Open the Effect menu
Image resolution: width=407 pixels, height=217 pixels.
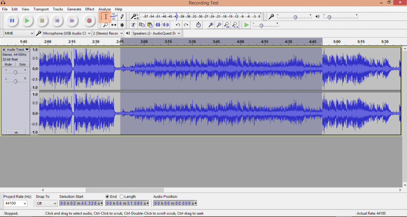tap(90, 9)
